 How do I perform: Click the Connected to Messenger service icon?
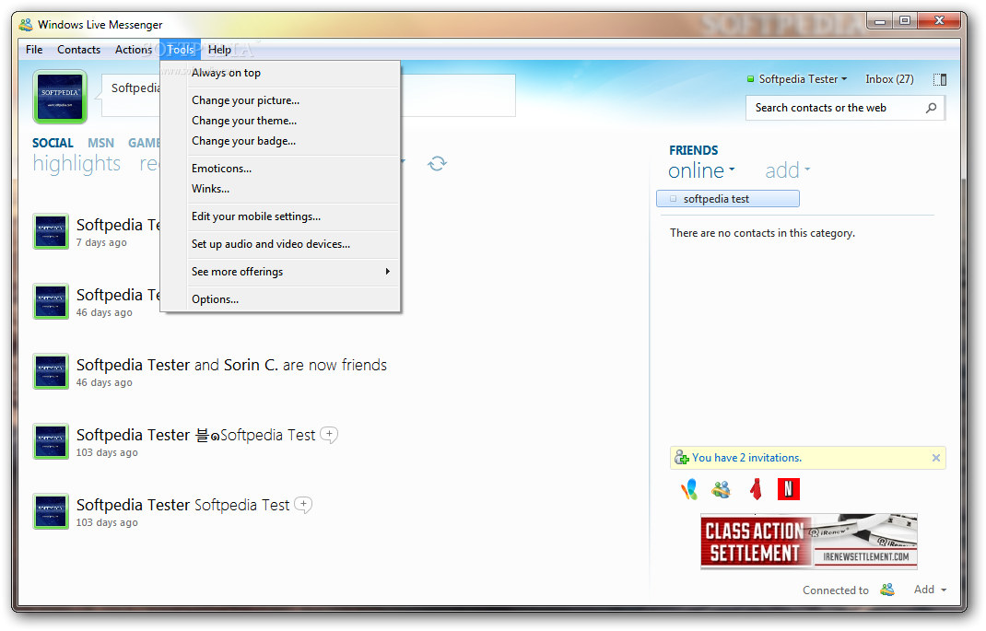click(x=887, y=590)
